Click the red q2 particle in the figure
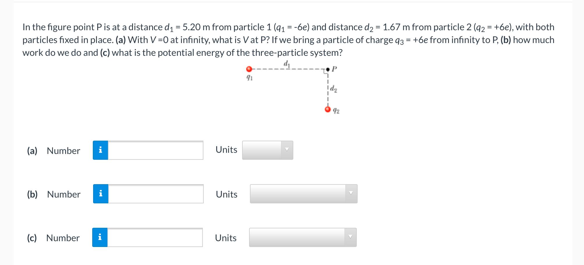584x265 pixels. click(328, 109)
